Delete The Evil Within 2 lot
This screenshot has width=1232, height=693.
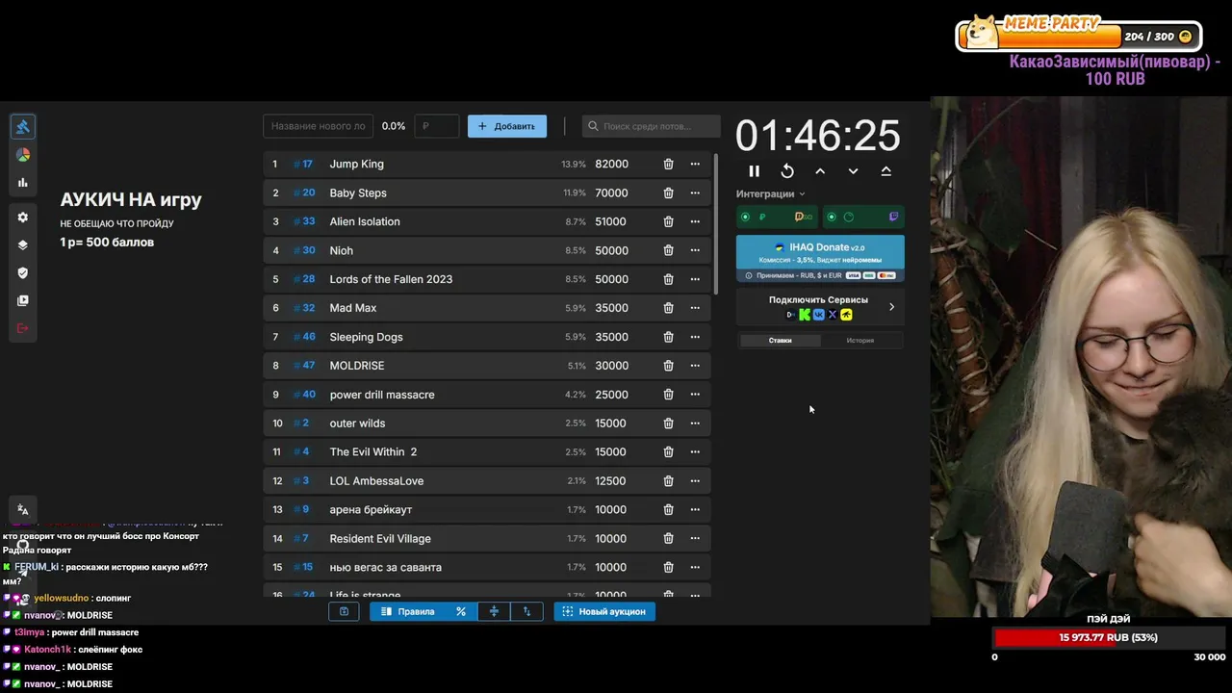pos(668,452)
